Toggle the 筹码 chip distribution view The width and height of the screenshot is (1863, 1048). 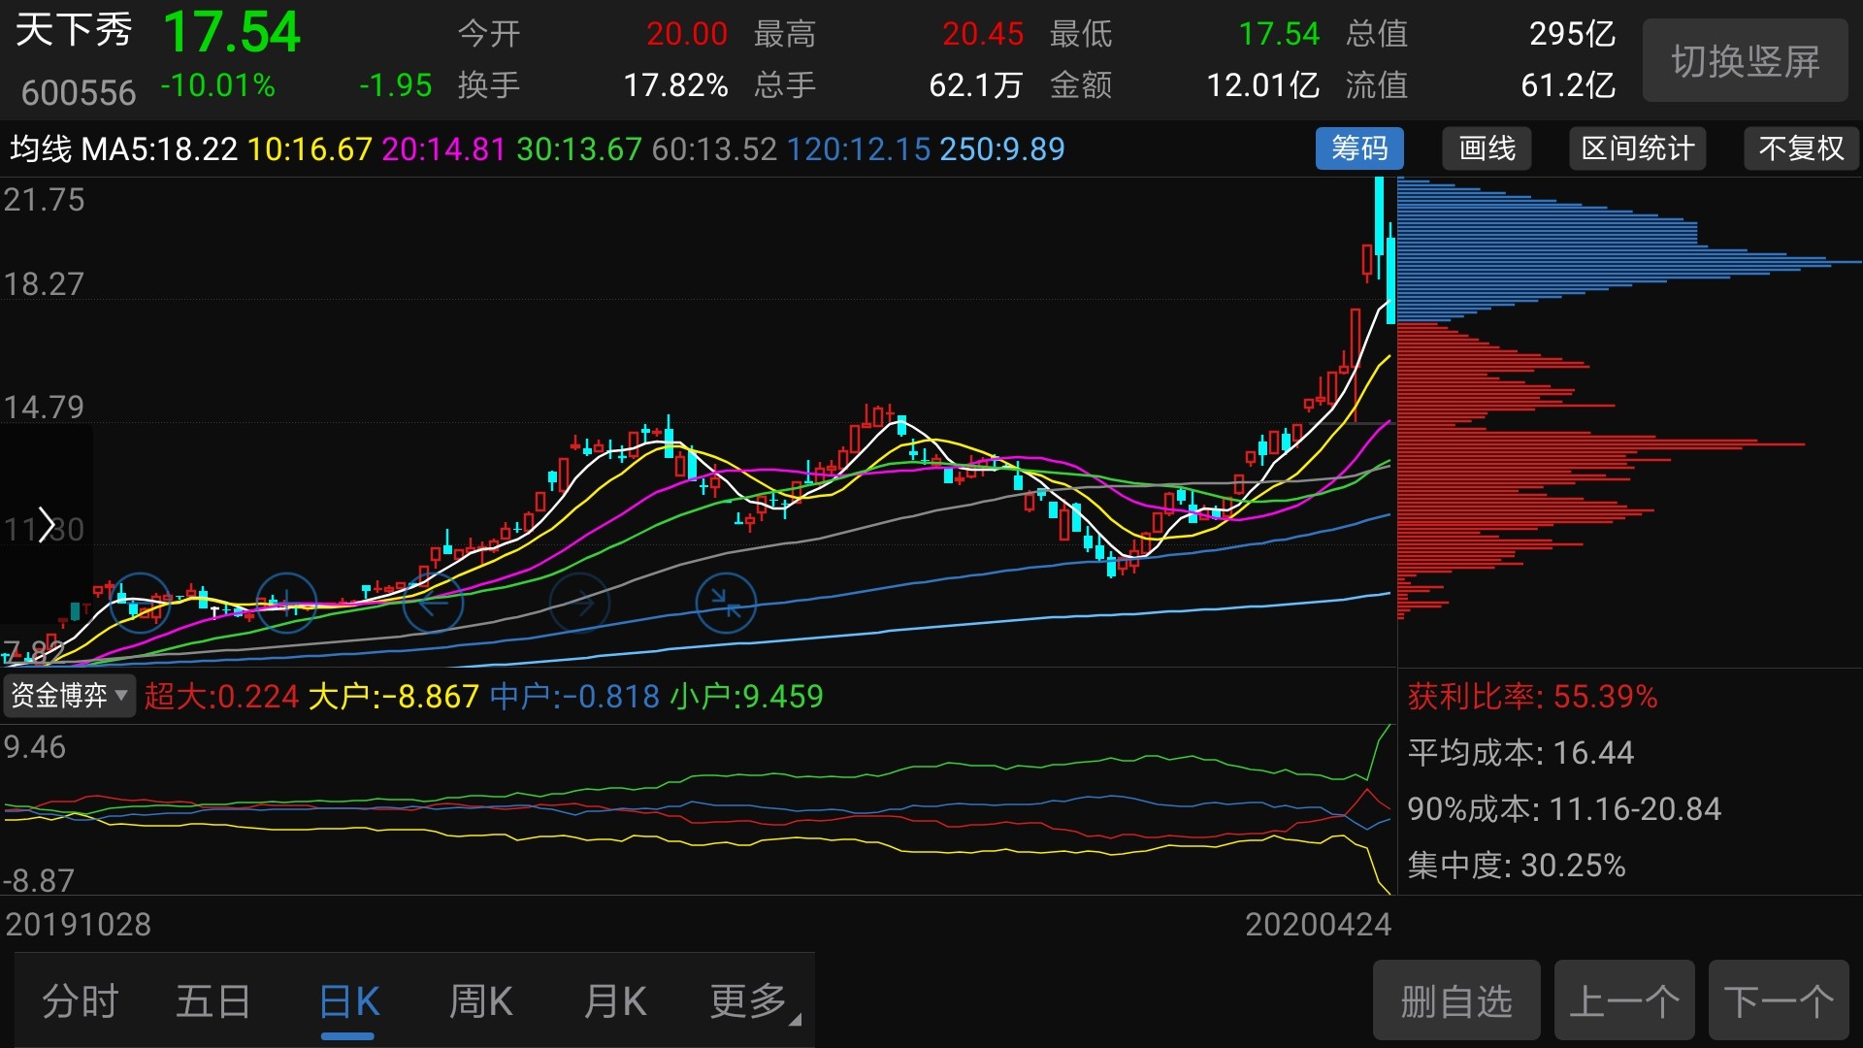pos(1359,148)
